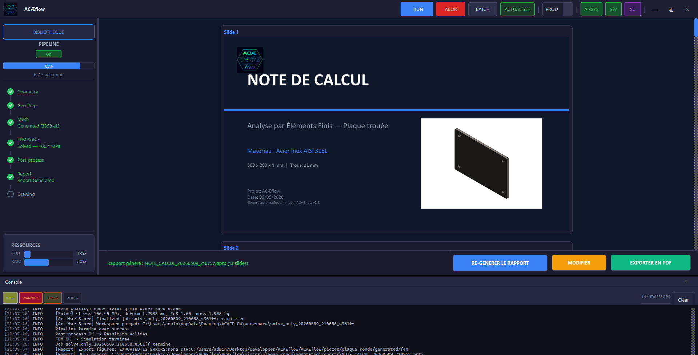
Task: Select the Drawing pipeline step
Action: [x=26, y=194]
